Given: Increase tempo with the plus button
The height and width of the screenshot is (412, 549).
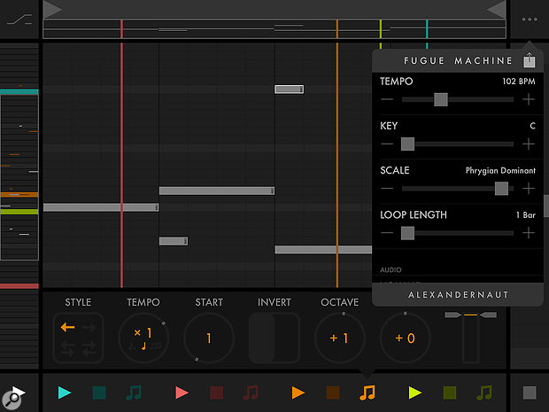Looking at the screenshot, I should 529,99.
